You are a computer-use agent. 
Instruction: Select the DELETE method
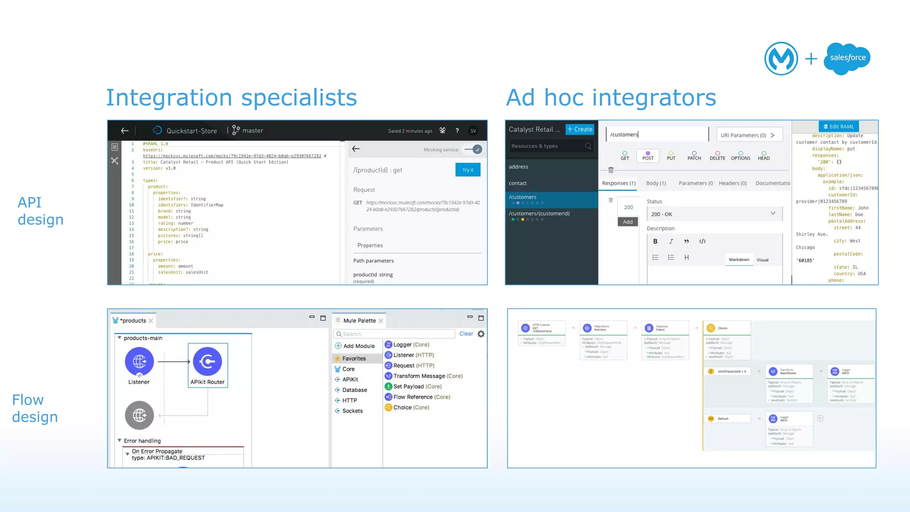(717, 155)
